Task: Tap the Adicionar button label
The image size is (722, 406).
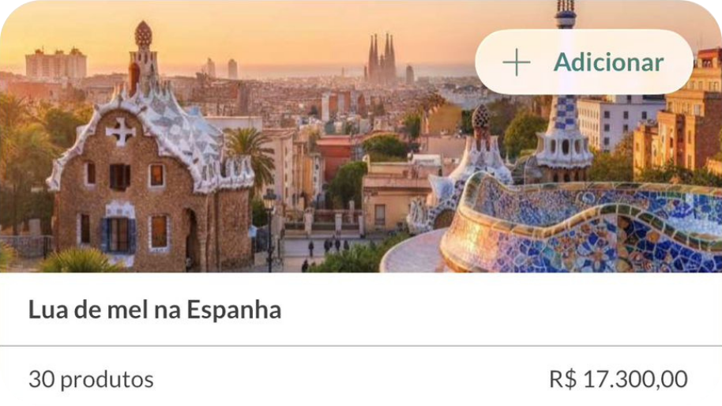Action: tap(609, 62)
